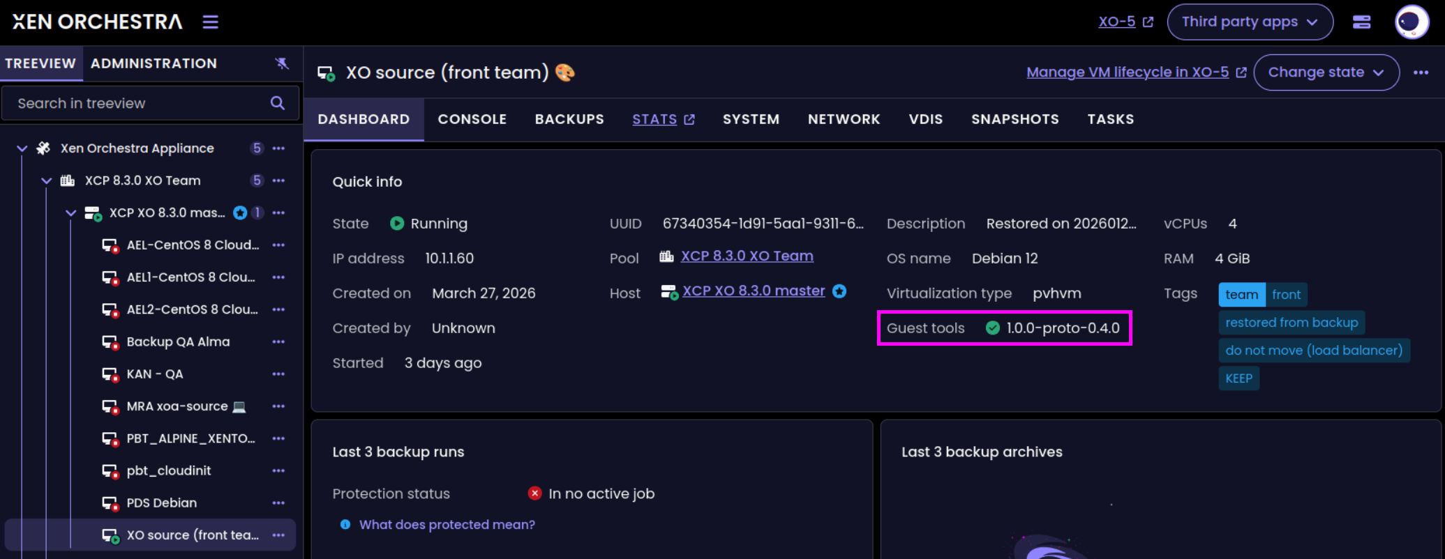Image resolution: width=1445 pixels, height=559 pixels.
Task: Select KAN - QA VM in tree
Action: pyautogui.click(x=155, y=374)
